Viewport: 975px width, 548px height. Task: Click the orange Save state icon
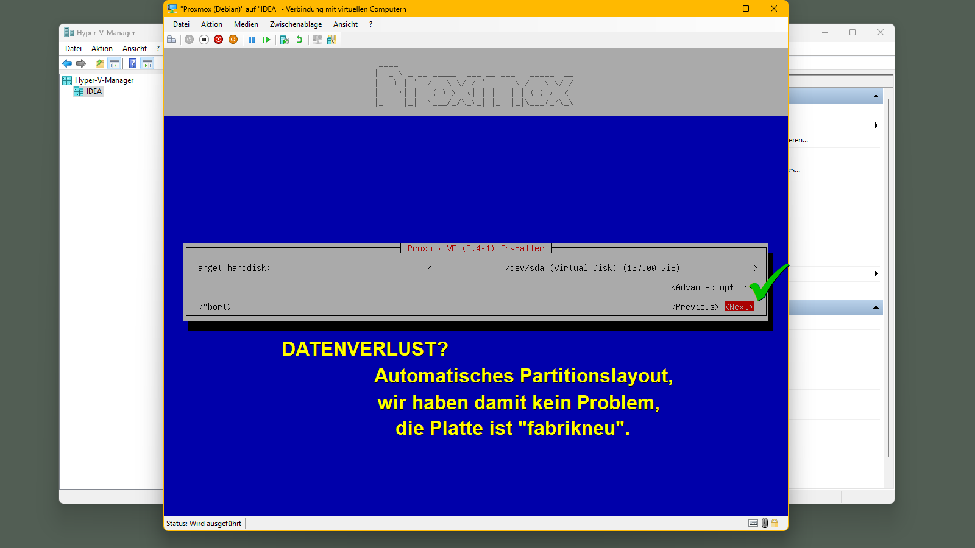tap(233, 40)
